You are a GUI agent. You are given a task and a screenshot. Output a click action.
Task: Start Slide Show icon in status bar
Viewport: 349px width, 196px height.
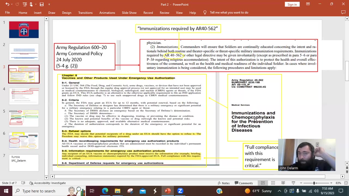pyautogui.click(x=293, y=183)
